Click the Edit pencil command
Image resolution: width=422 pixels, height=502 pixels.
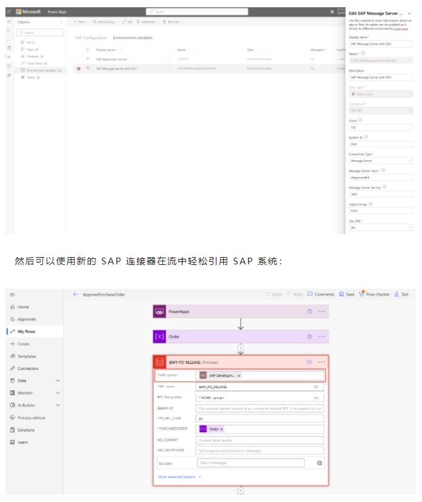click(127, 22)
